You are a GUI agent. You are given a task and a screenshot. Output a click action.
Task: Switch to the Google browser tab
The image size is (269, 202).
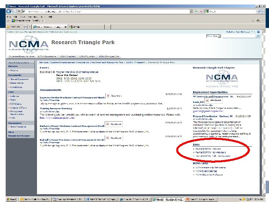(86, 27)
